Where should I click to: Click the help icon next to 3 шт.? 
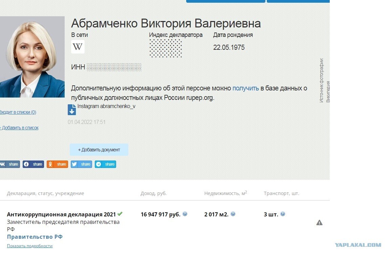click(283, 214)
